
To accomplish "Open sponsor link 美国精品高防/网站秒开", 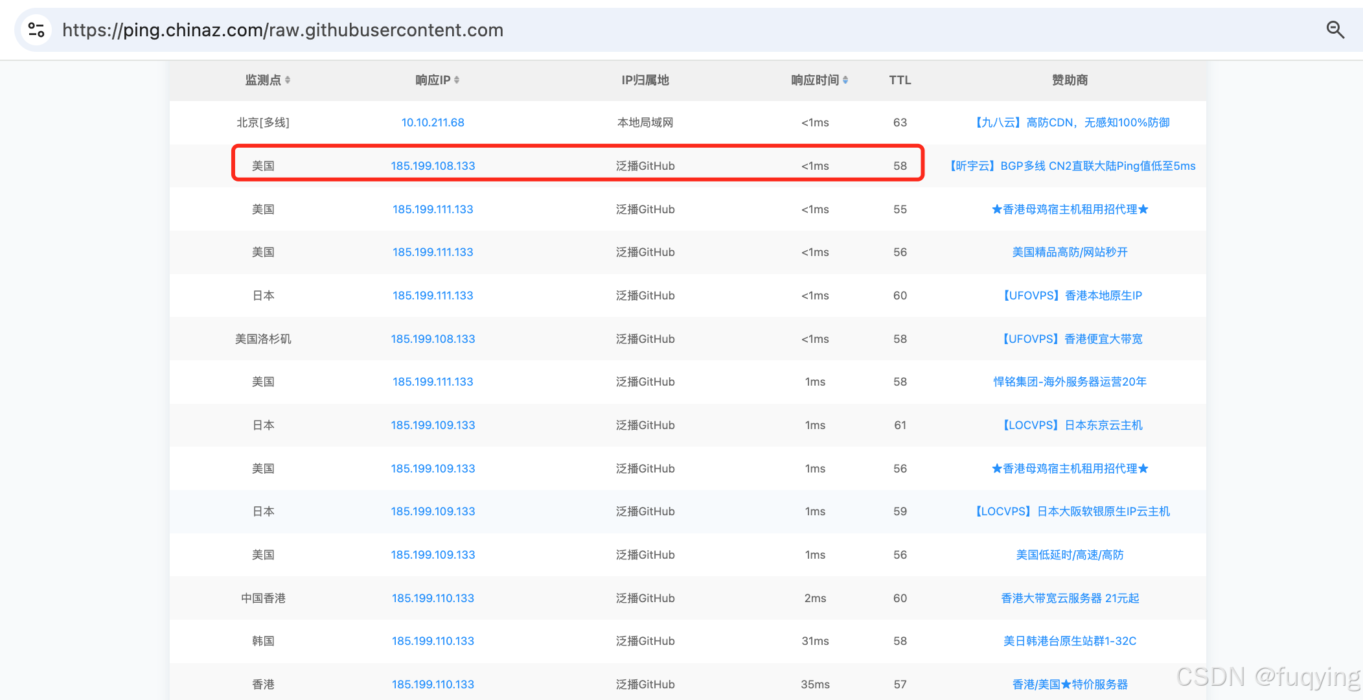I will click(x=1070, y=252).
